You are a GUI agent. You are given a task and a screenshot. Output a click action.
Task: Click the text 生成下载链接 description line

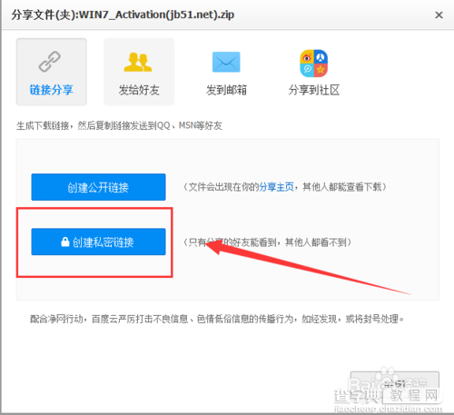tap(119, 125)
